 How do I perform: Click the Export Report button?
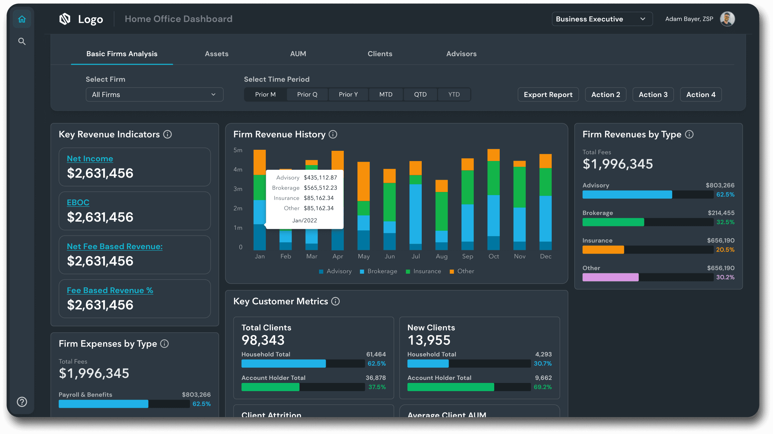548,95
